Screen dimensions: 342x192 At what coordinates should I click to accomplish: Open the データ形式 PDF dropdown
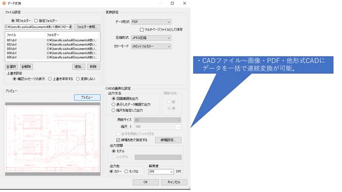pyautogui.click(x=151, y=22)
